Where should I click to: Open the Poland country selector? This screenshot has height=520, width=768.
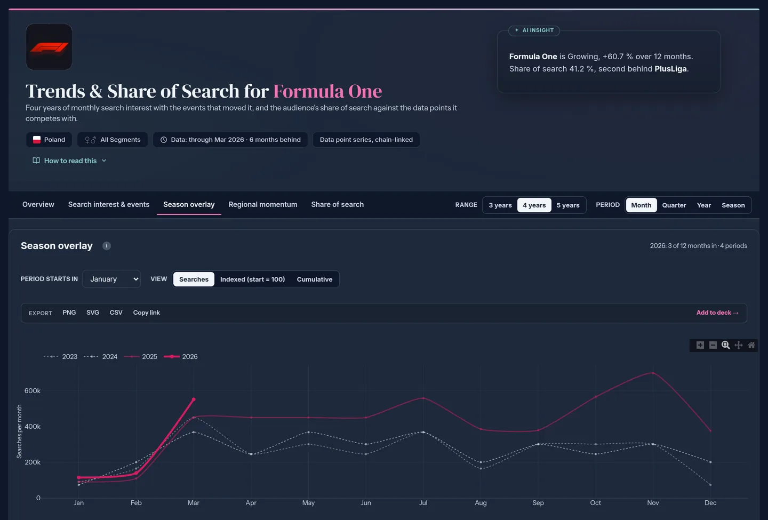[49, 140]
